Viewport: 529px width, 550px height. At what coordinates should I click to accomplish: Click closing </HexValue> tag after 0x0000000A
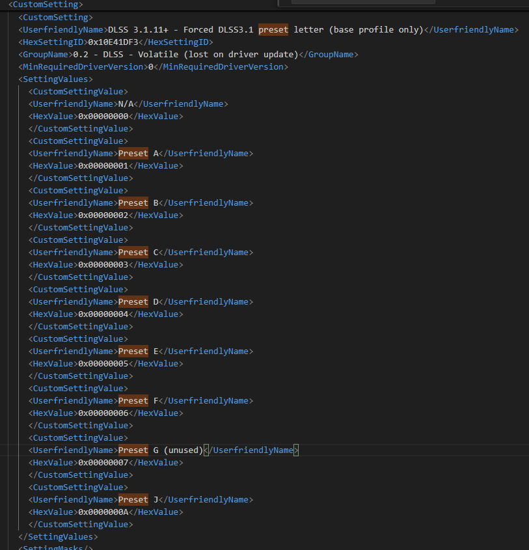[156, 512]
